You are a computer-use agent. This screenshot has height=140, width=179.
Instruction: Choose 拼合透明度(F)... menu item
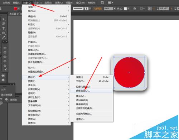coord(46,62)
